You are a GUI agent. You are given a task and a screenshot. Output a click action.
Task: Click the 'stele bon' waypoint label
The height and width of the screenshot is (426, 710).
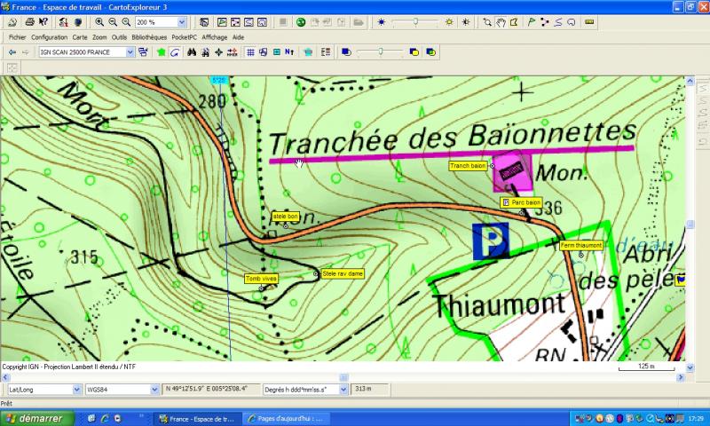[286, 217]
